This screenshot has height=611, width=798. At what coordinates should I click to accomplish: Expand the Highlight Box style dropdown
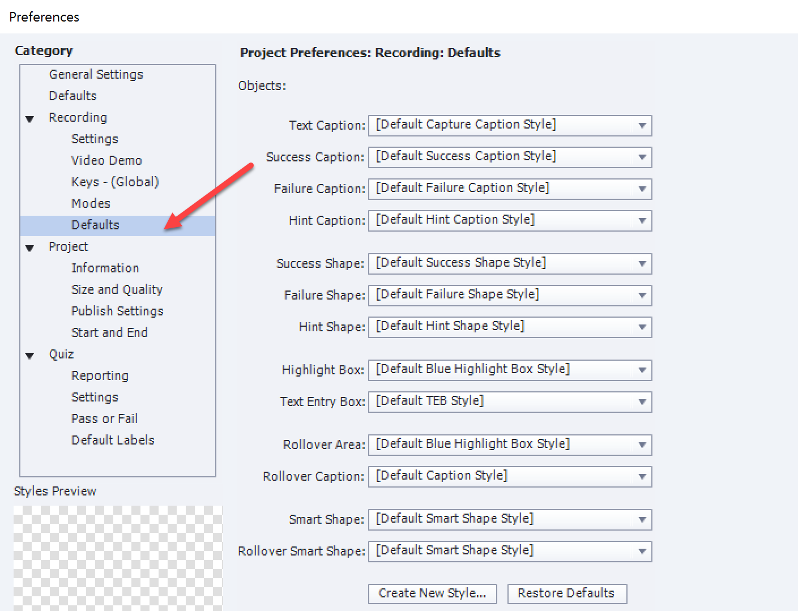point(642,370)
